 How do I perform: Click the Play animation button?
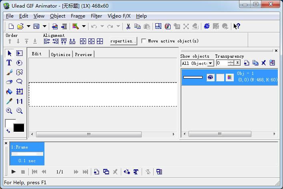(x=14, y=172)
